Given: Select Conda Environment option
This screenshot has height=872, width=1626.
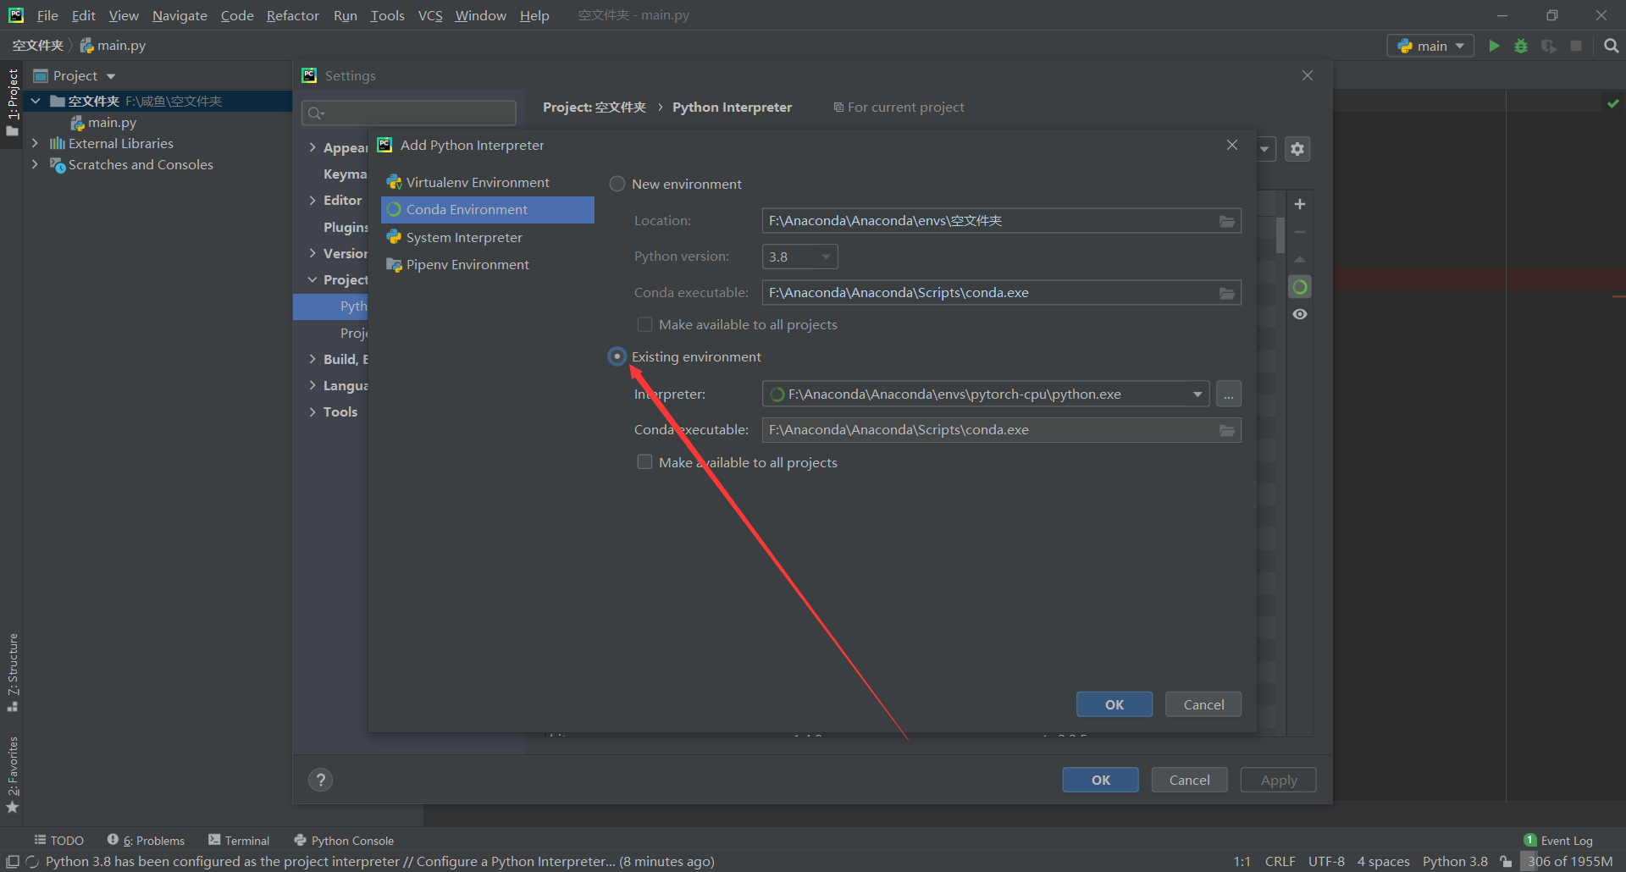Looking at the screenshot, I should 487,210.
